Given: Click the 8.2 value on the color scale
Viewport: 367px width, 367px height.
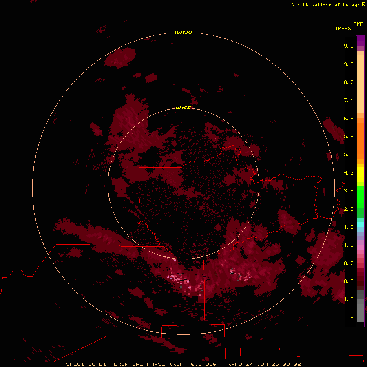Looking at the screenshot, I should [x=349, y=82].
